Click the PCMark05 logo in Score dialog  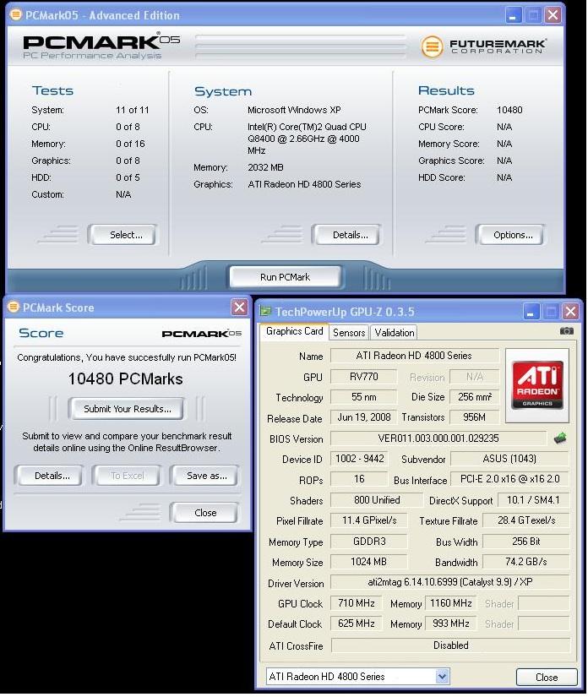click(x=202, y=334)
